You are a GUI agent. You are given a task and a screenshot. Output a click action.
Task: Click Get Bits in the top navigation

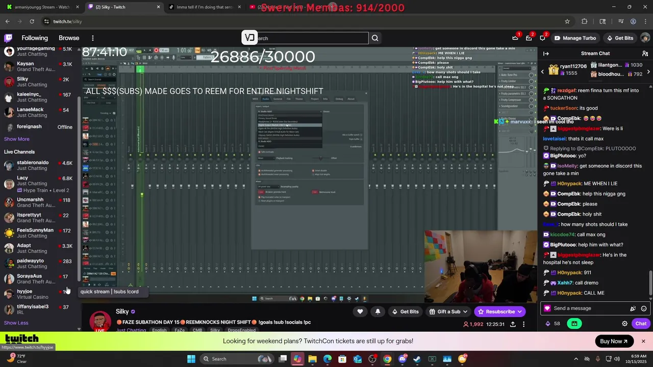(x=620, y=38)
